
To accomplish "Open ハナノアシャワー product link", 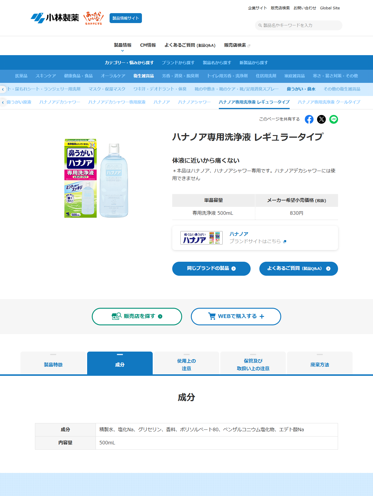I will click(x=194, y=102).
